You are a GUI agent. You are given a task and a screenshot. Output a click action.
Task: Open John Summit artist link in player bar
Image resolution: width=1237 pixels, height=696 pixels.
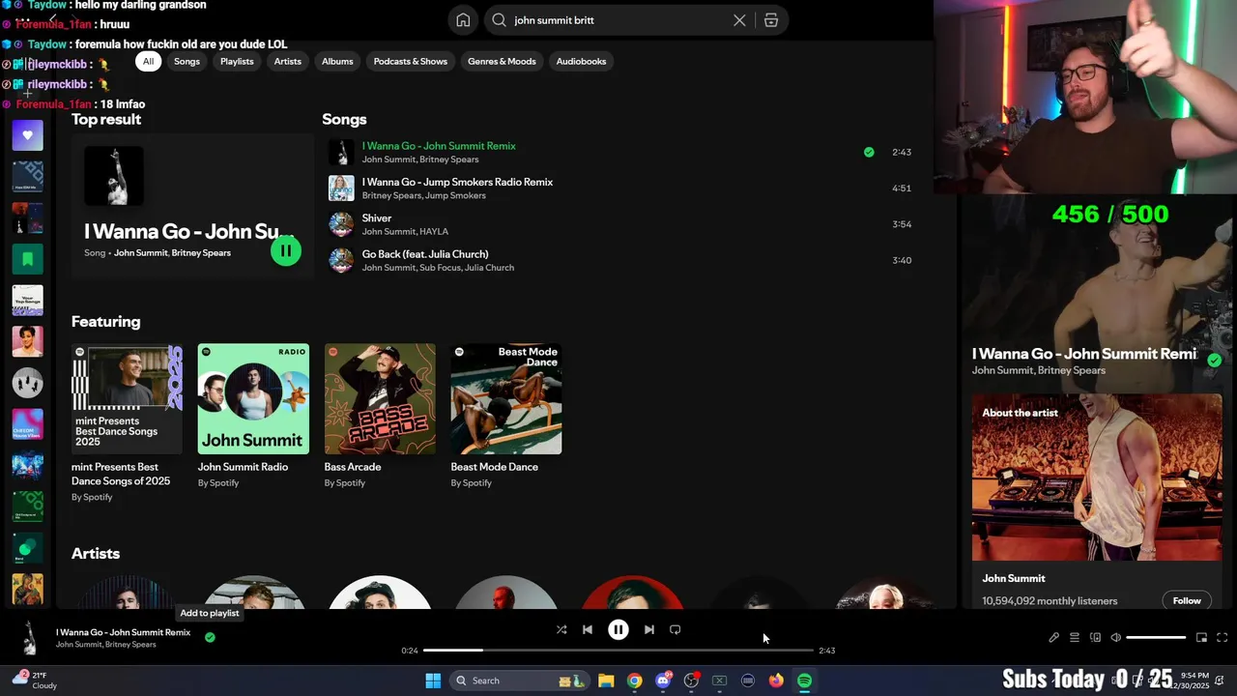[x=78, y=645]
